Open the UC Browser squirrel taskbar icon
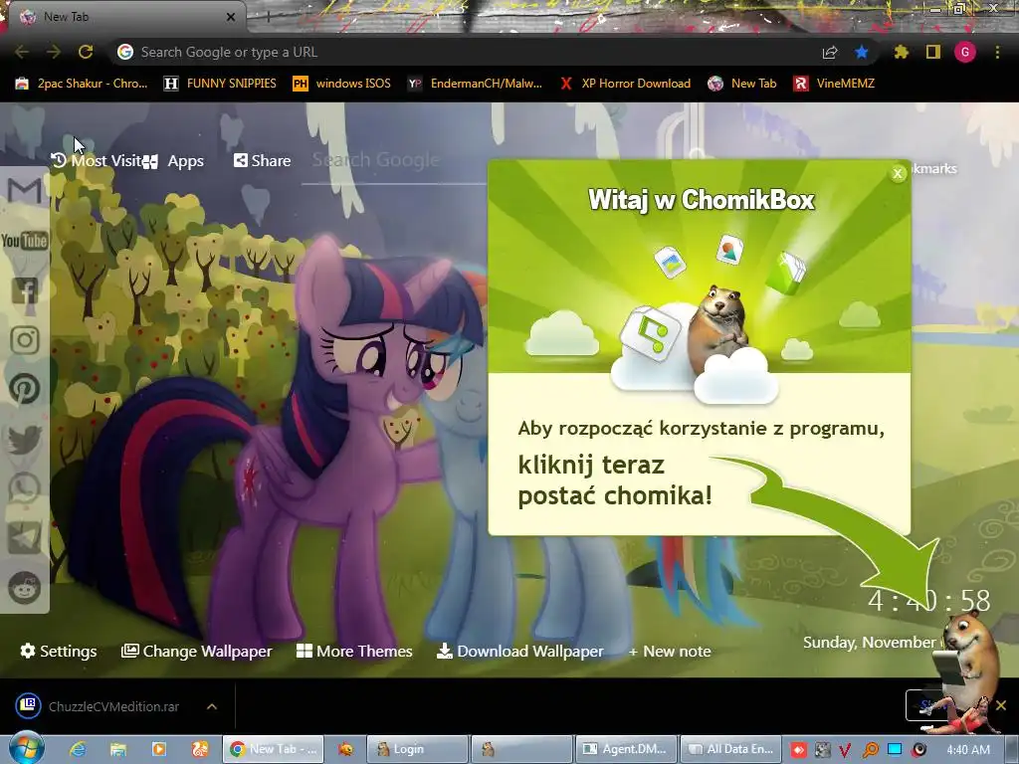 pos(200,749)
